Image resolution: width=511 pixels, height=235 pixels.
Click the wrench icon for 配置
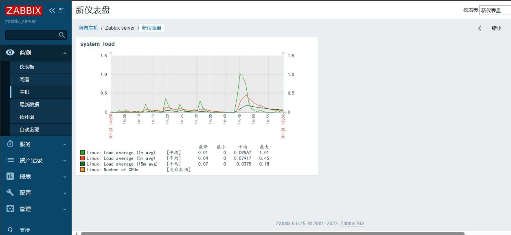pyautogui.click(x=11, y=193)
